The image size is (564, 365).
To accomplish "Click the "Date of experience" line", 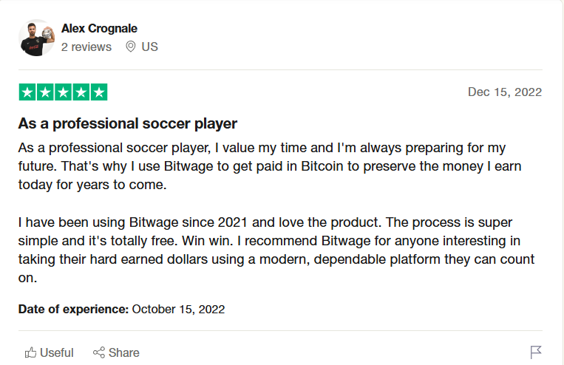I will point(121,309).
